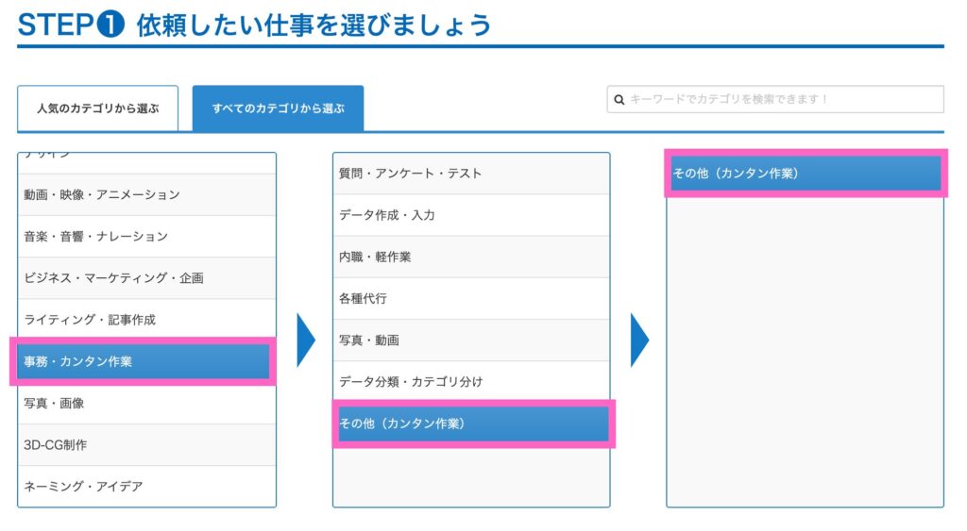The height and width of the screenshot is (531, 967).
Task: Choose データ作成・入力 subcategory
Action: pyautogui.click(x=470, y=215)
